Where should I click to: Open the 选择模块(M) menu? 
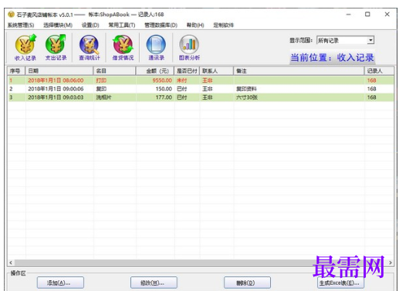click(58, 25)
